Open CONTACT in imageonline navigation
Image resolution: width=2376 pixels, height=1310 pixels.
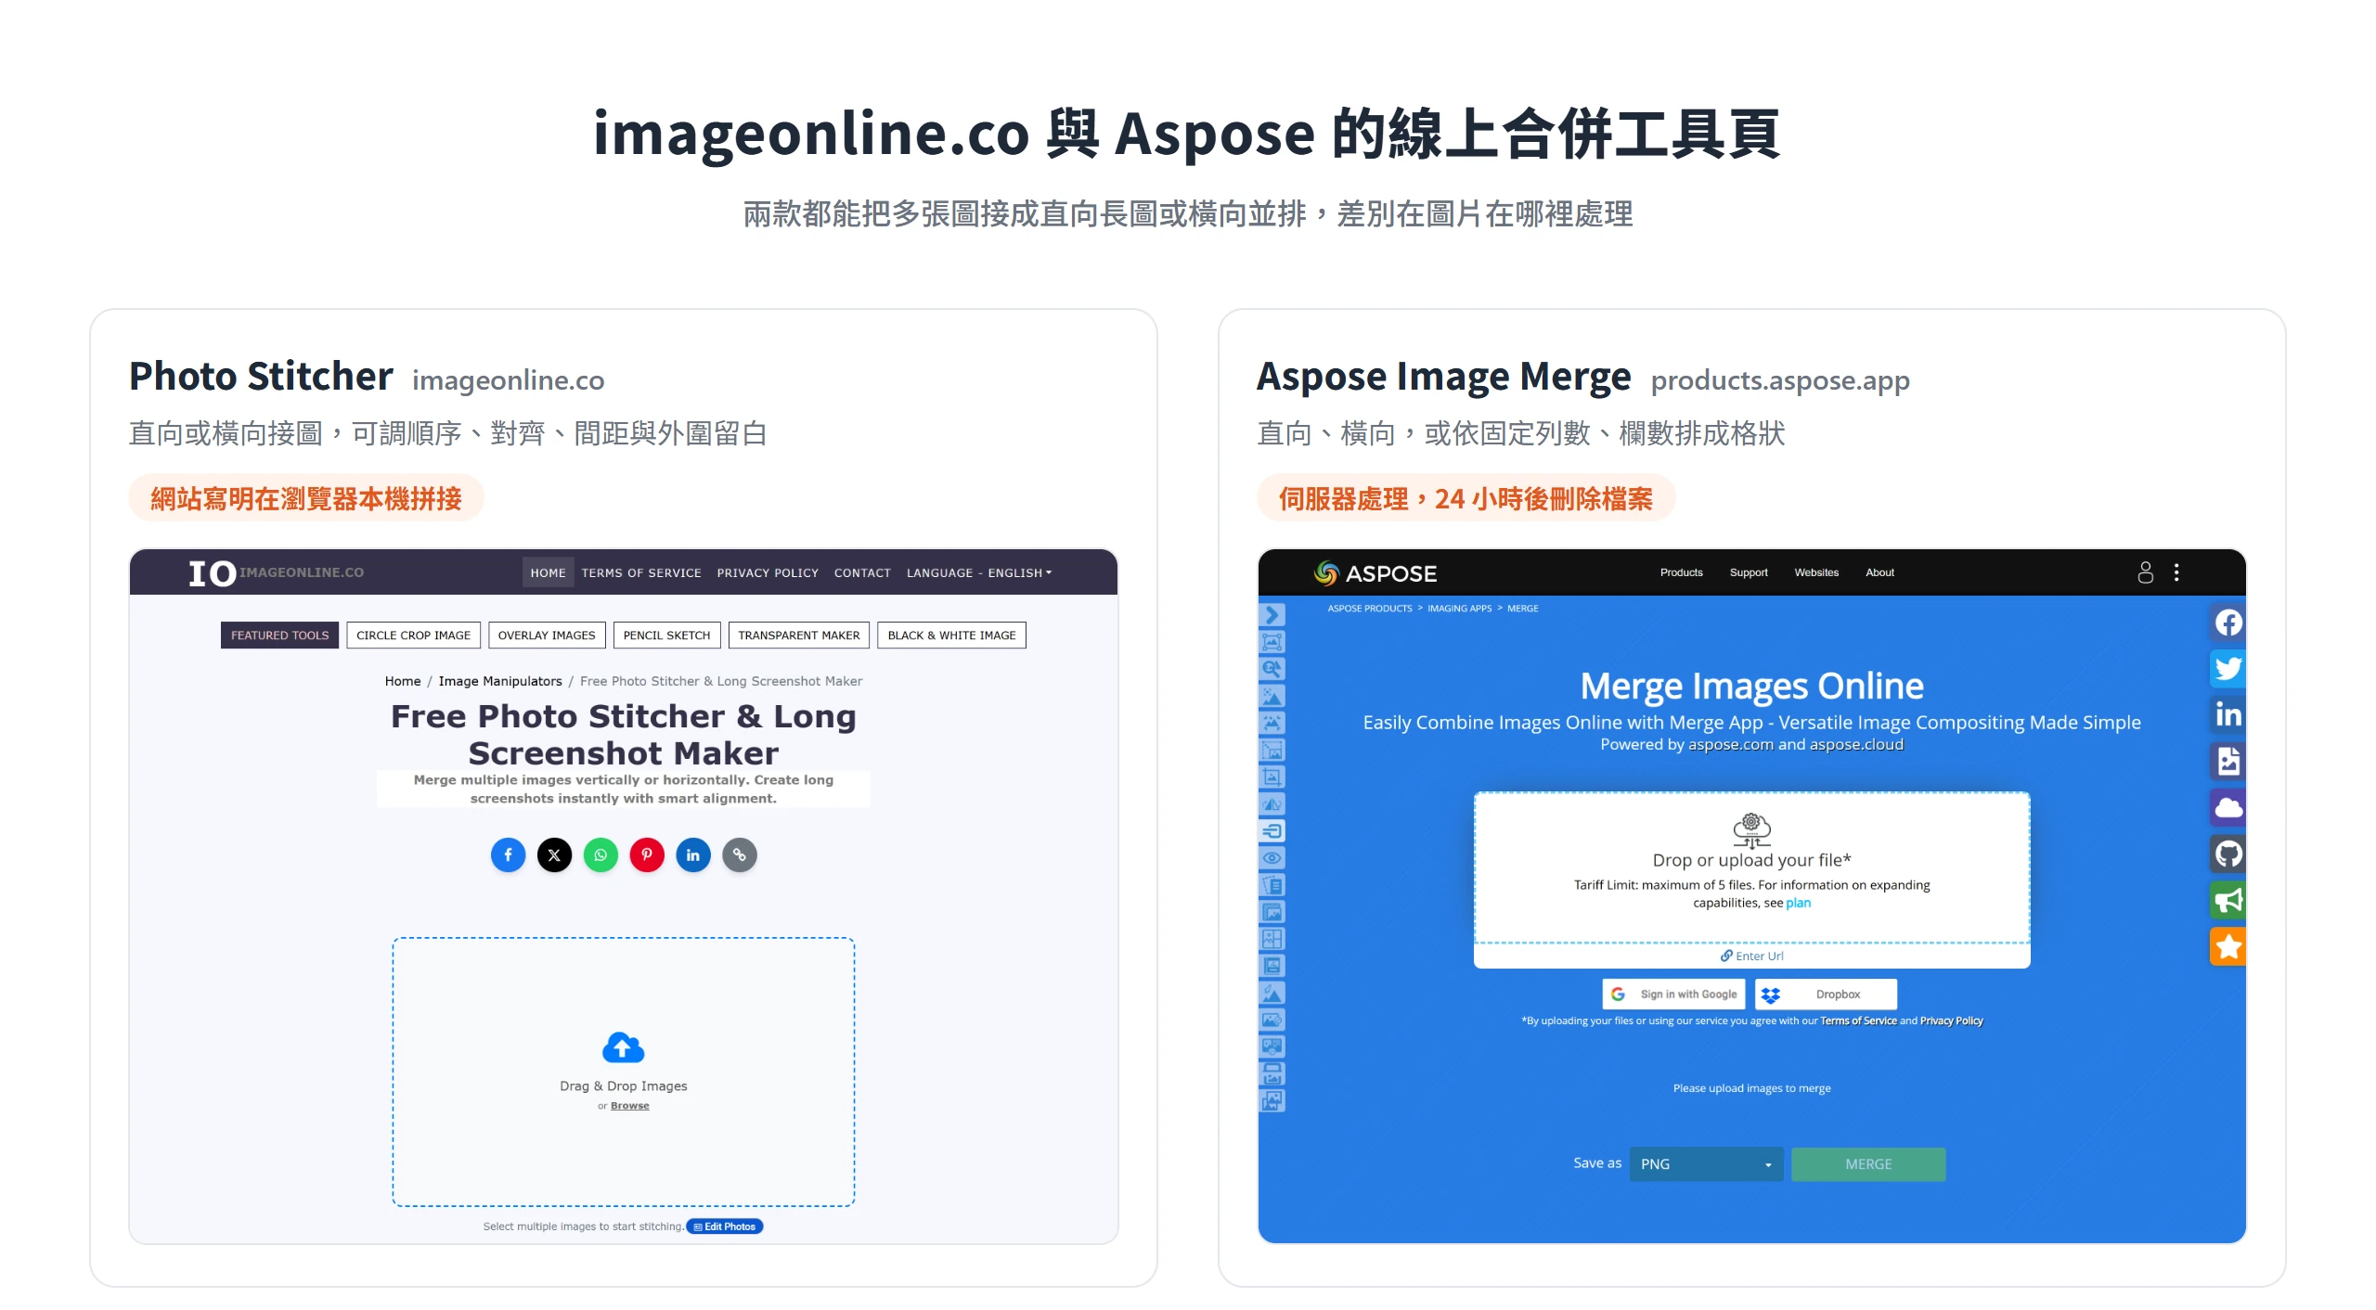(x=862, y=573)
